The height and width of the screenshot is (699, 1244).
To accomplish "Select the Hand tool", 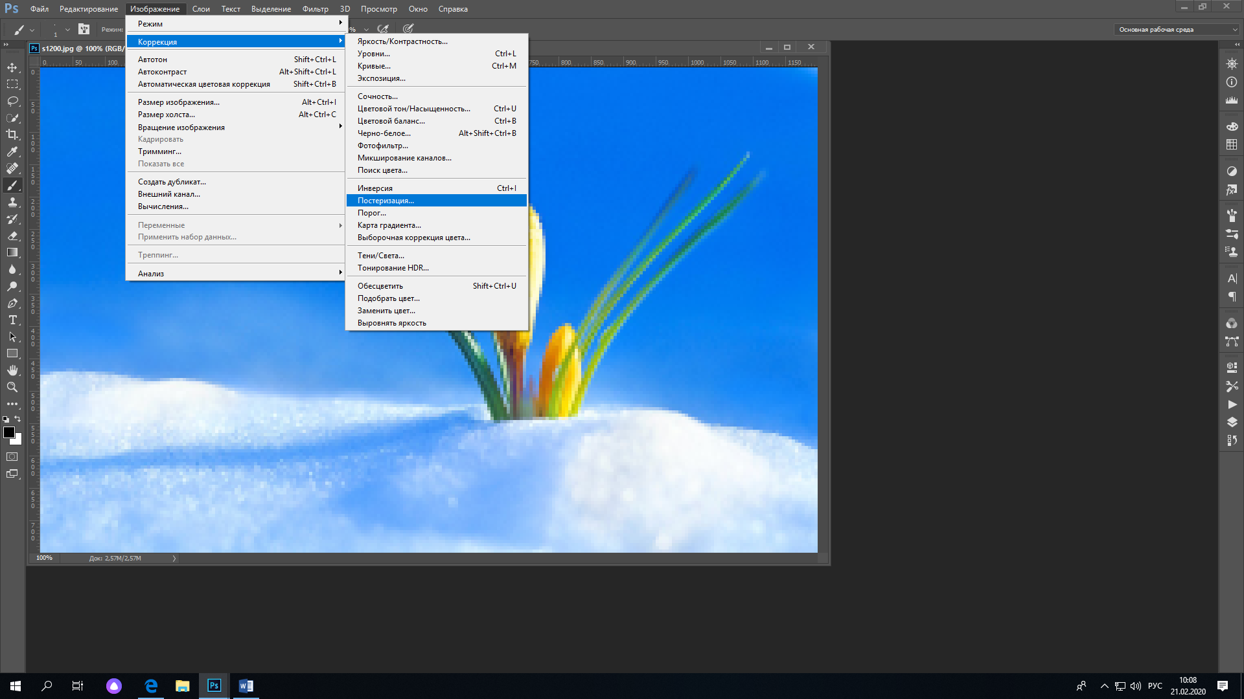I will click(12, 370).
